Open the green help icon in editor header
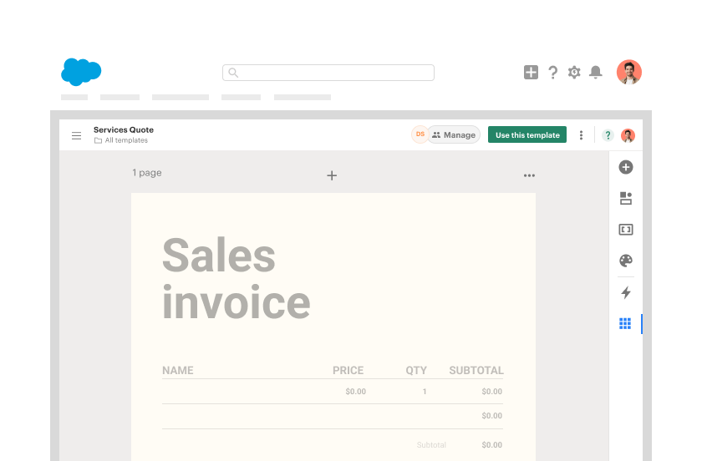 [x=608, y=135]
